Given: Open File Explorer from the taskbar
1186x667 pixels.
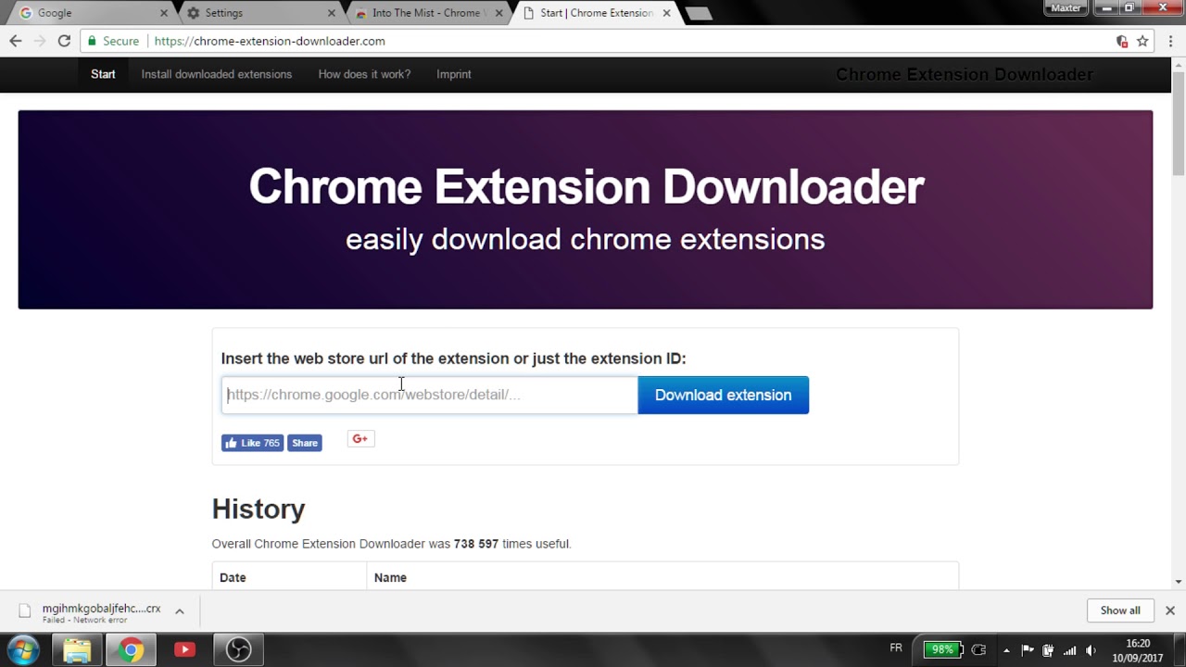Looking at the screenshot, I should click(x=77, y=649).
